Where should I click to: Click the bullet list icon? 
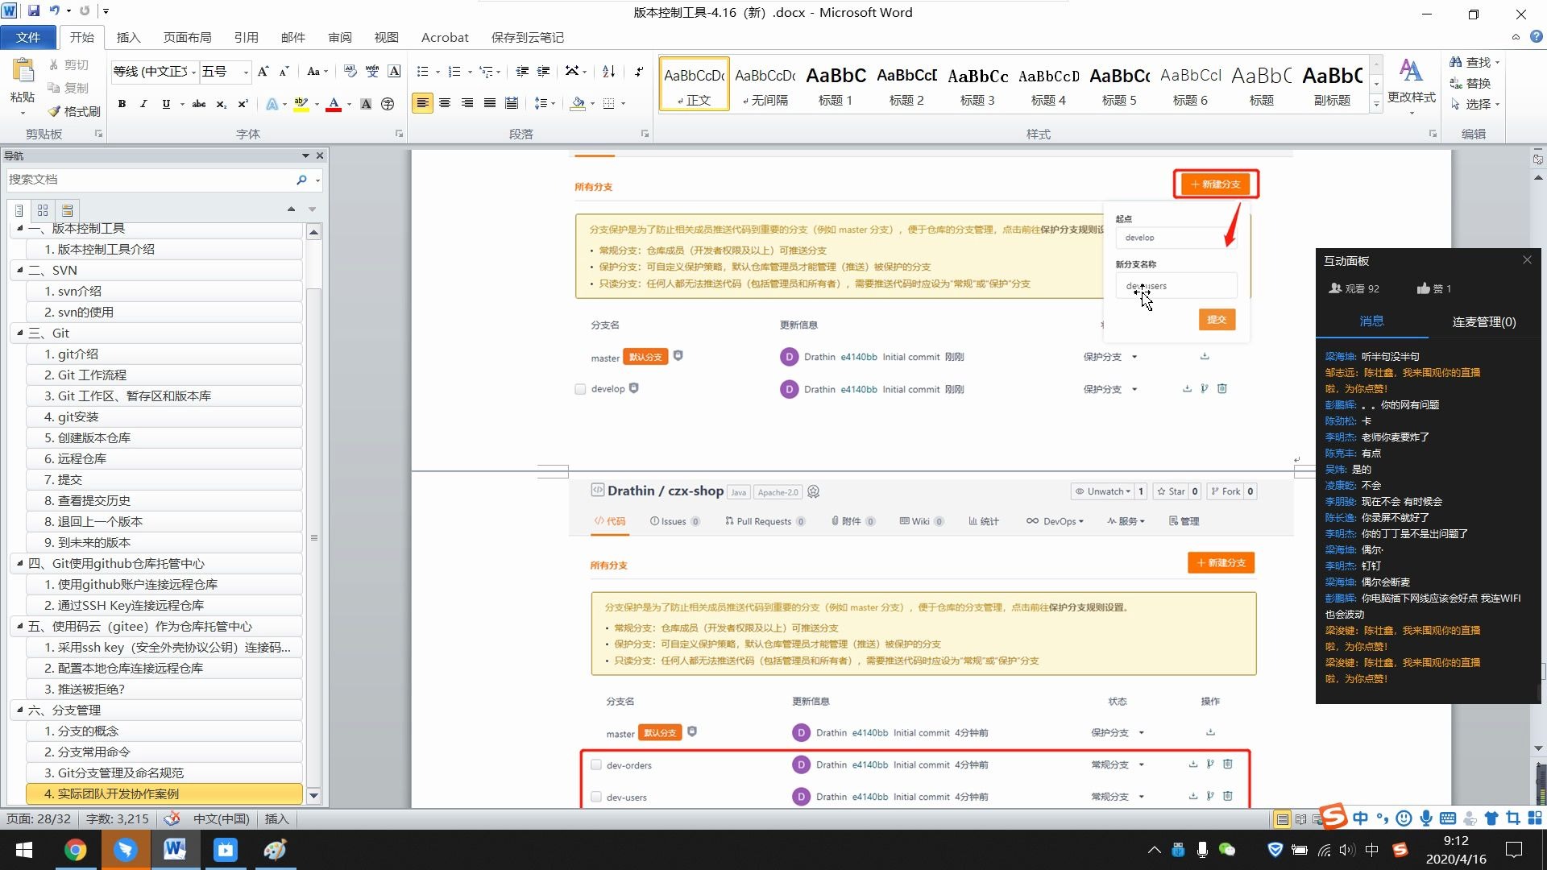point(422,72)
